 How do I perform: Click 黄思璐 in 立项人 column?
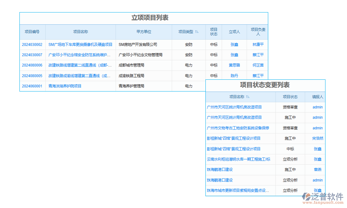point(234,65)
